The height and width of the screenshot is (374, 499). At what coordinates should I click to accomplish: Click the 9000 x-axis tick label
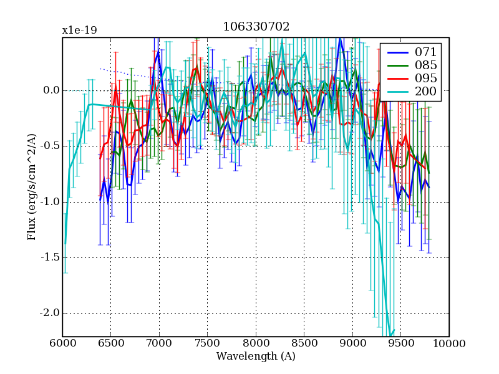point(352,343)
